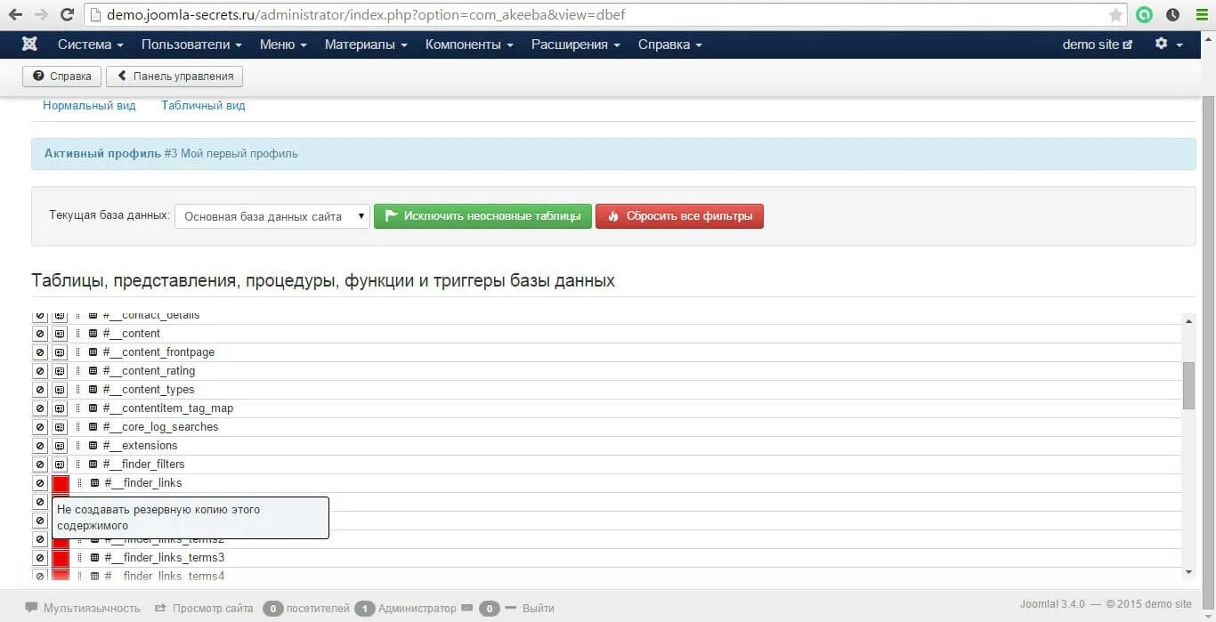Click the Мультиязычность speech bubble icon

pyautogui.click(x=32, y=608)
